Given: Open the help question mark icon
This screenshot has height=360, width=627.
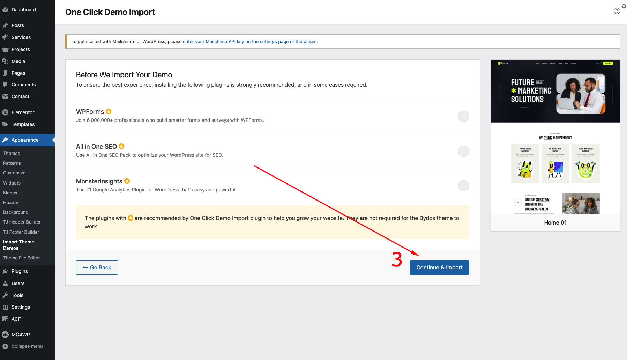Looking at the screenshot, I should click(x=617, y=11).
